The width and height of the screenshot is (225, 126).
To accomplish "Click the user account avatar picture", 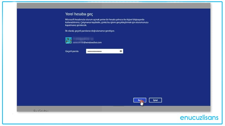I will pos(68,41).
